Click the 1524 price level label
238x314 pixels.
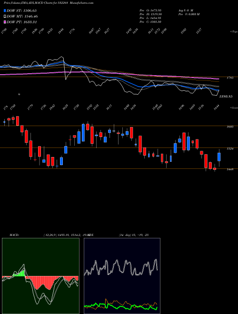(230, 149)
